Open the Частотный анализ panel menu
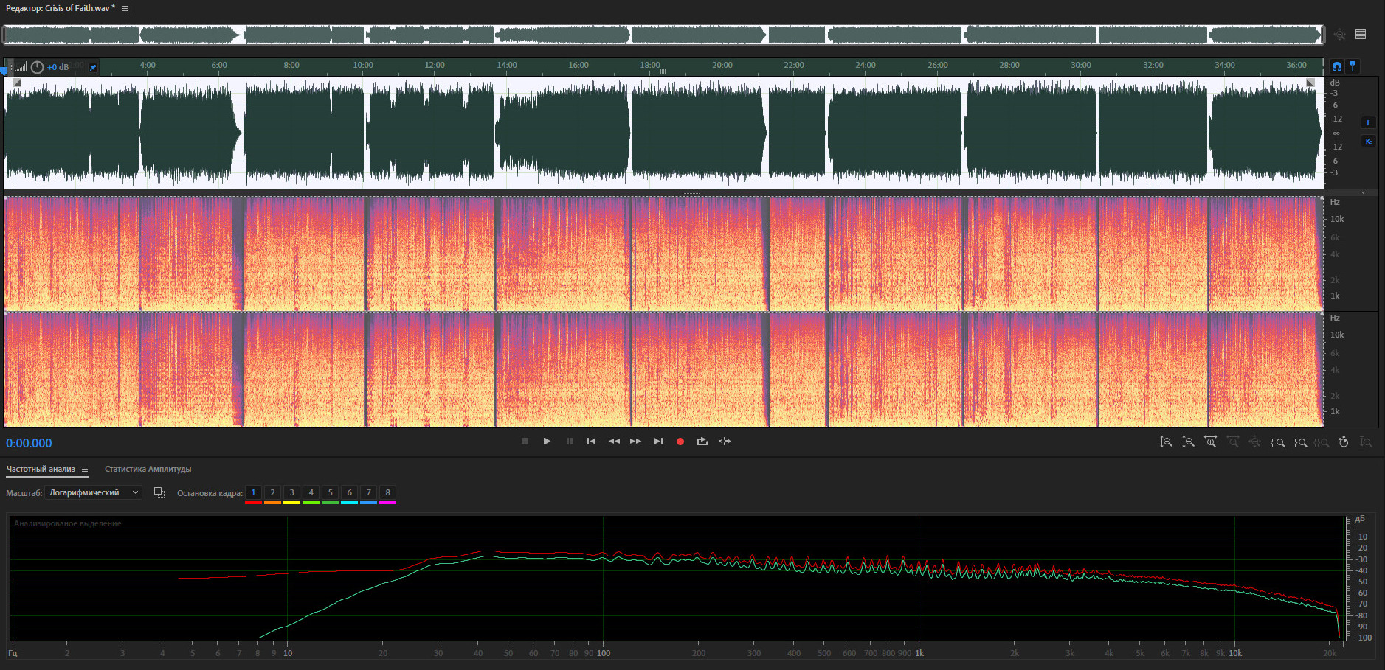Screen dimensions: 1385x670 pos(85,470)
